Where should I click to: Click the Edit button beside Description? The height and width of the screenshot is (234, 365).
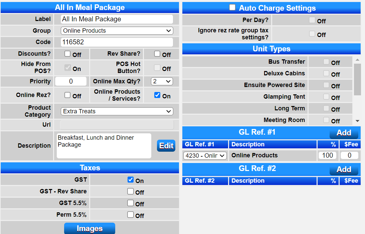[x=166, y=146]
